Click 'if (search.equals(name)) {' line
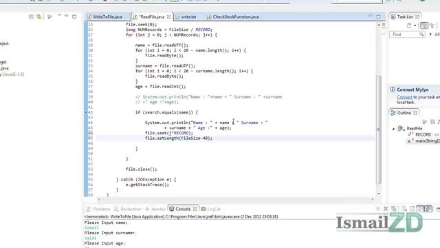The image size is (440, 248). [x=166, y=112]
